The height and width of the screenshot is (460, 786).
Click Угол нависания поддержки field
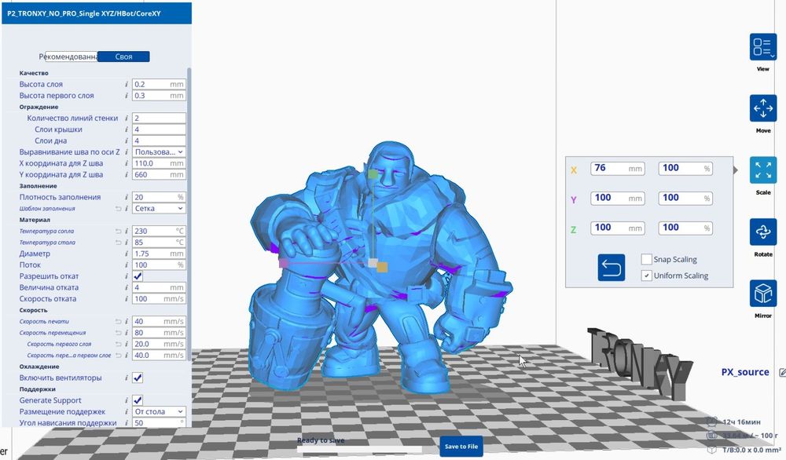(x=159, y=422)
